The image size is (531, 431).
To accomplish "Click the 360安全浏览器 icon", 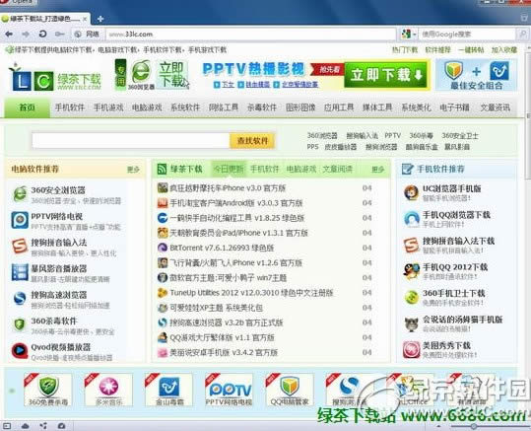I will tap(20, 194).
